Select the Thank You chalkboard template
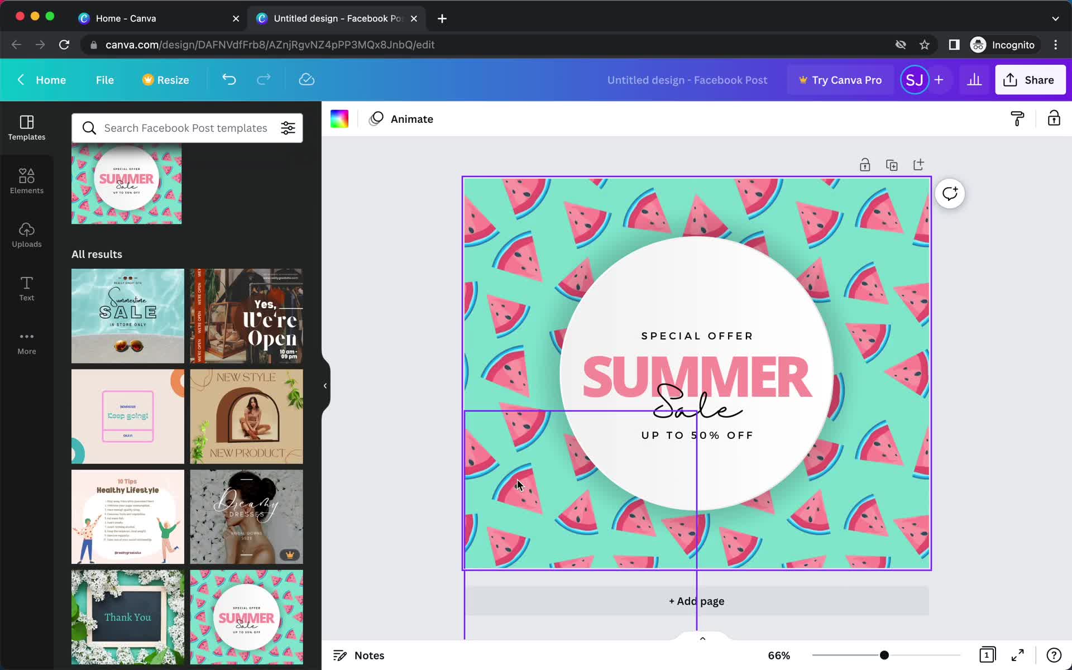This screenshot has width=1072, height=670. [127, 617]
